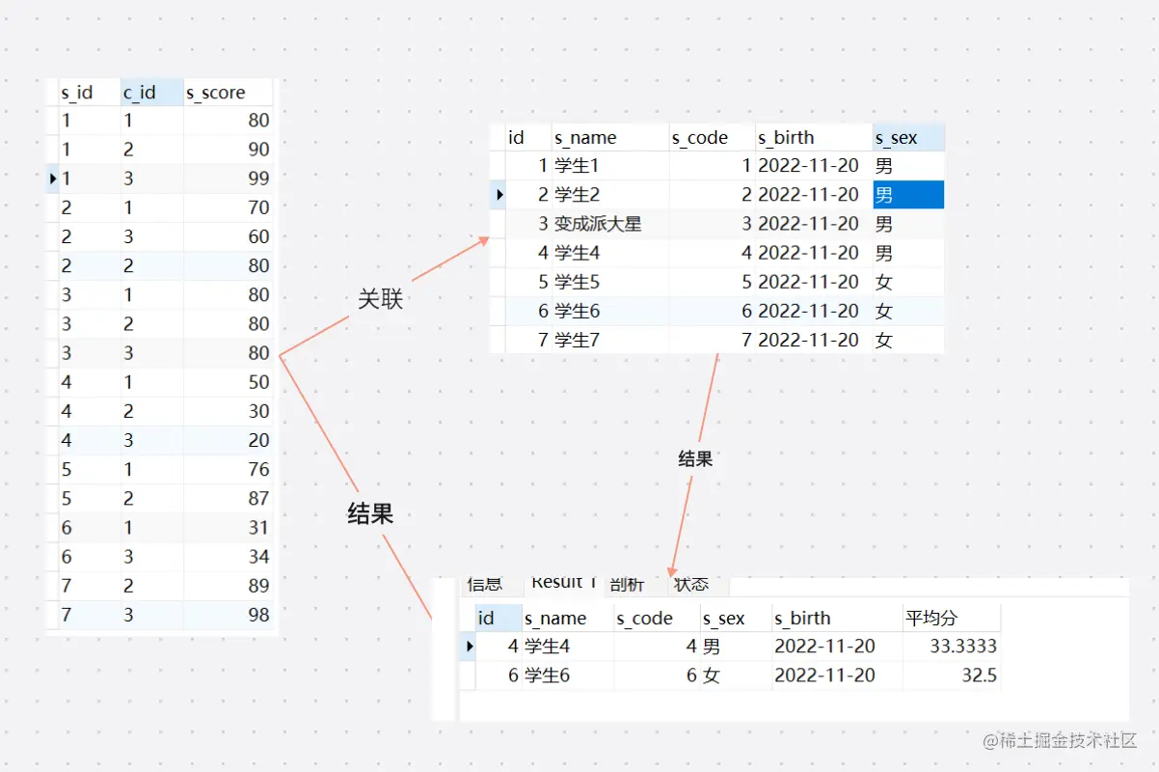The image size is (1159, 772).
Task: Select the s_birth column header
Action: 787,137
